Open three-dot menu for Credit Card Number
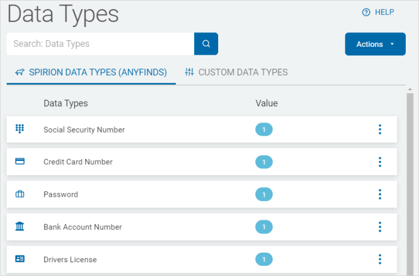This screenshot has height=276, width=419. pyautogui.click(x=379, y=162)
